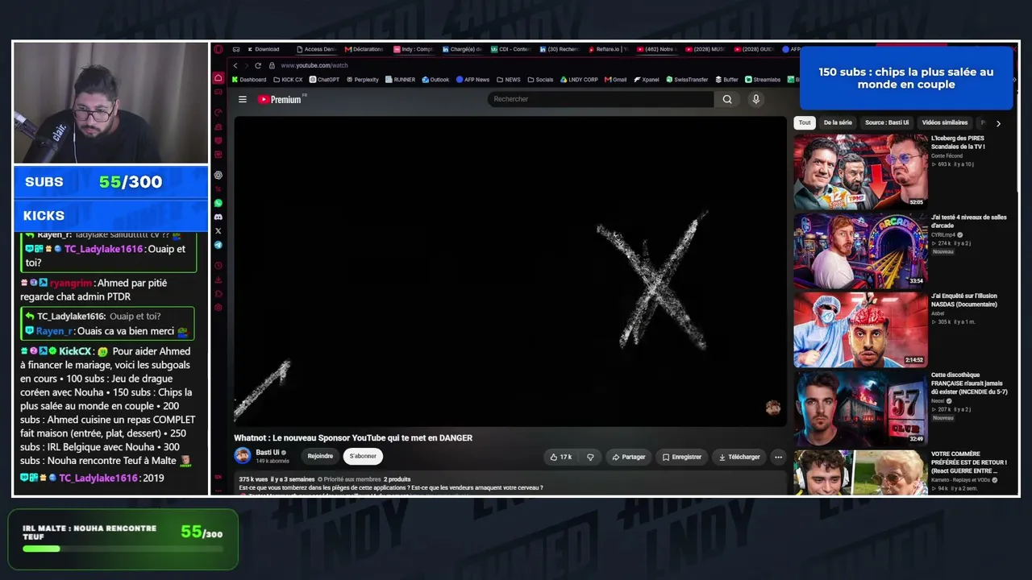Open the history clock icon in sidebar
This screenshot has height=580, width=1032.
coord(218,265)
